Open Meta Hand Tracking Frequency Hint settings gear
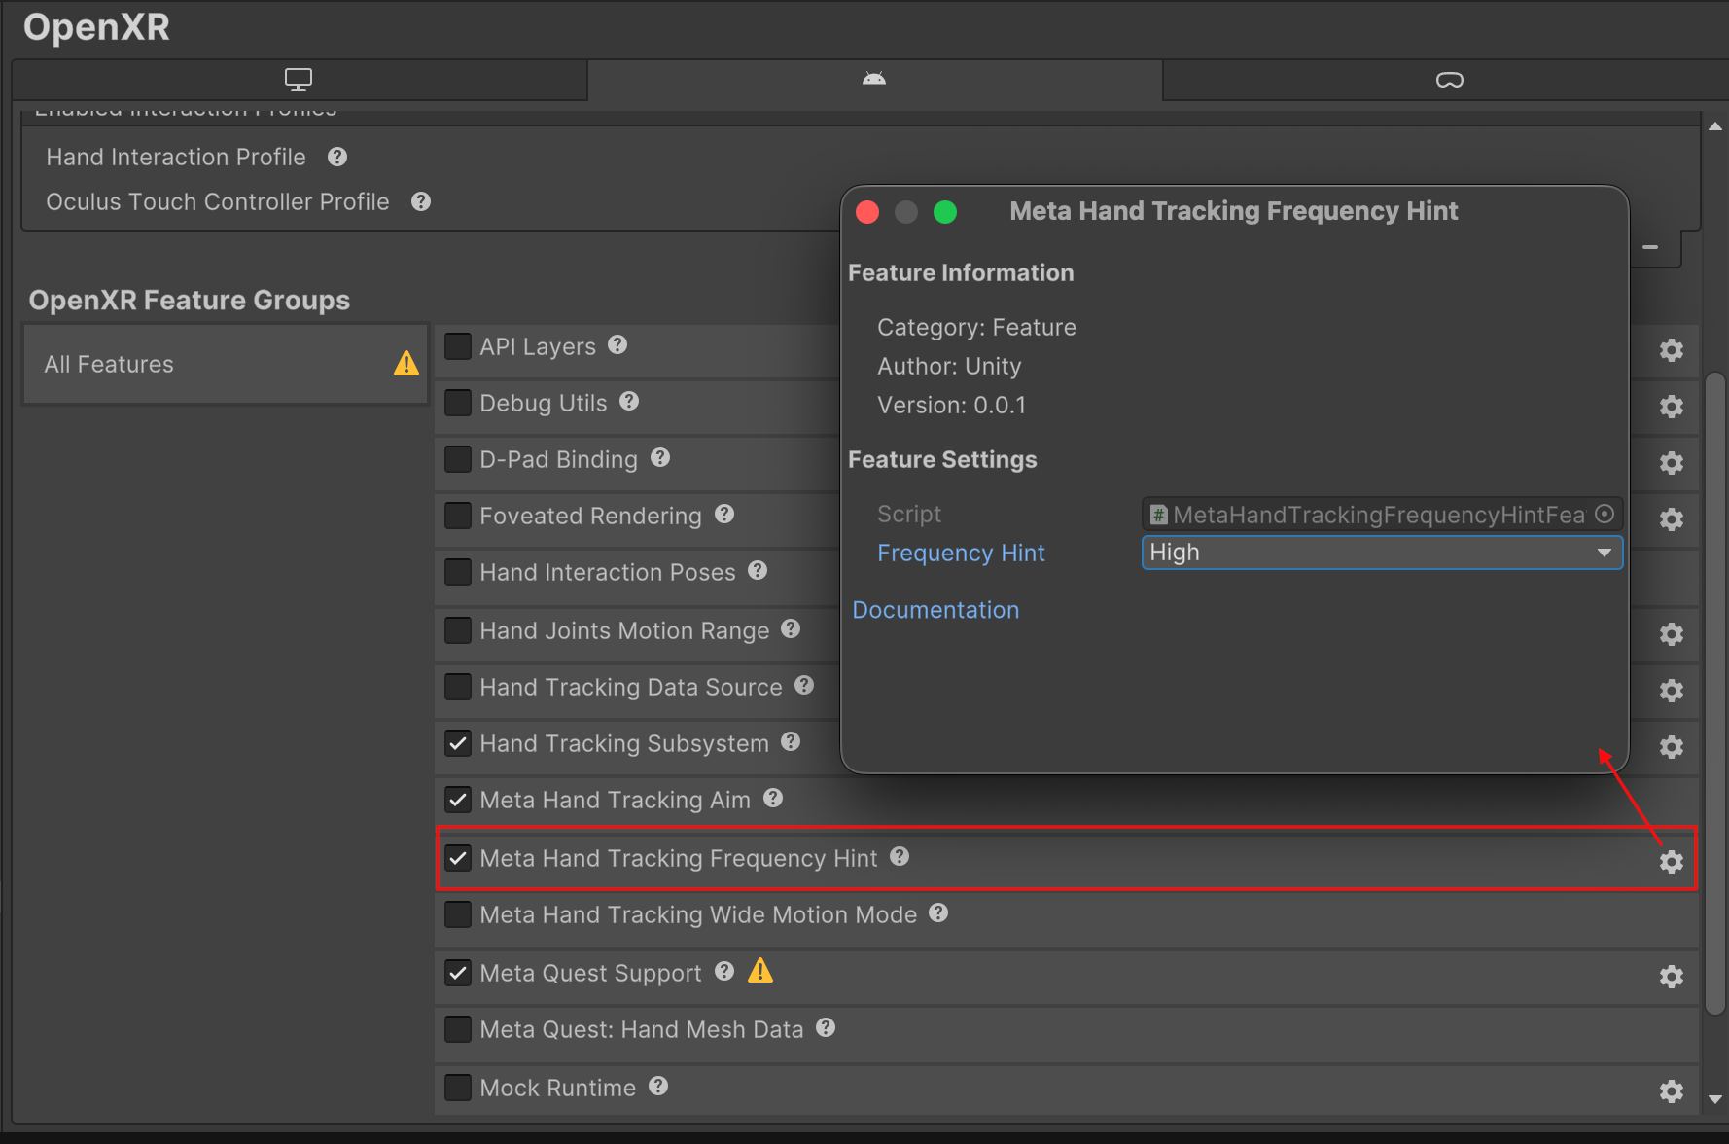Image resolution: width=1729 pixels, height=1144 pixels. click(x=1672, y=862)
